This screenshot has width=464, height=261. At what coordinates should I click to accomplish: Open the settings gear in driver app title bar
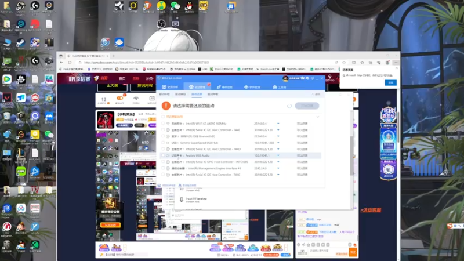[x=312, y=78]
